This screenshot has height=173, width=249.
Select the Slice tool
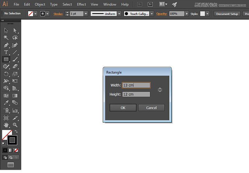[15, 118]
